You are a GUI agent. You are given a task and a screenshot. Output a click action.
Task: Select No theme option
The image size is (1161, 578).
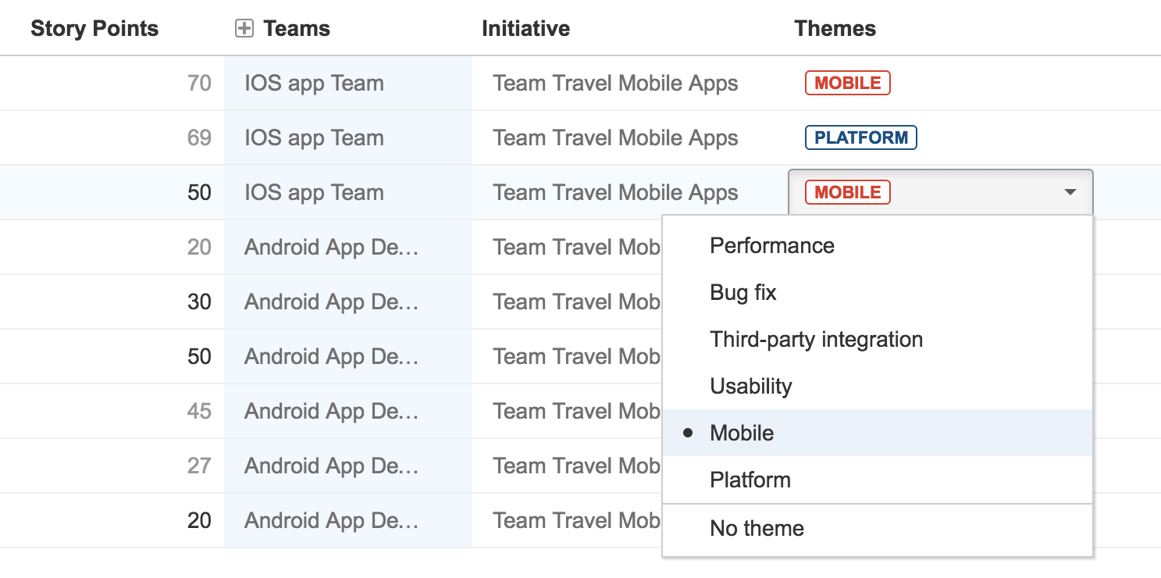pos(757,529)
